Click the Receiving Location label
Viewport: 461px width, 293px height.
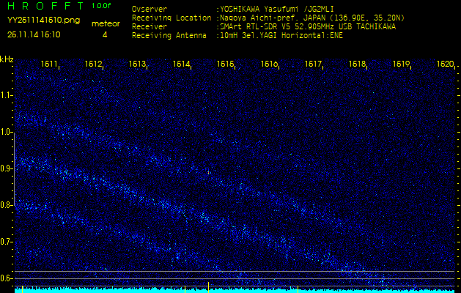[x=172, y=18]
